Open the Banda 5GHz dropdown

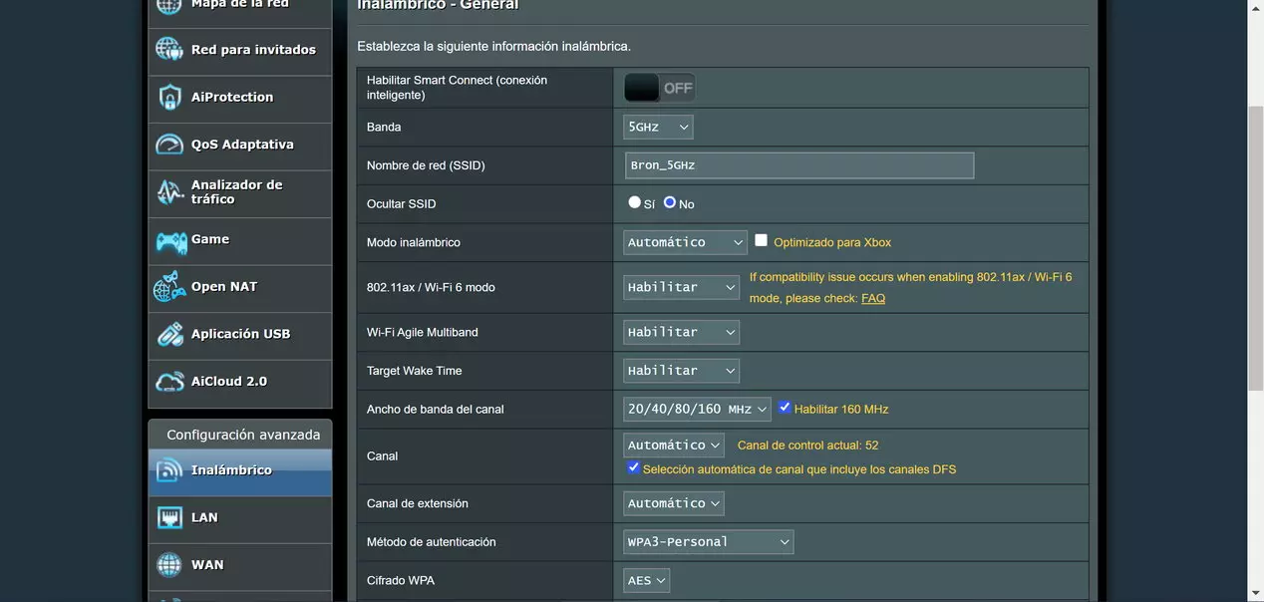pos(658,127)
